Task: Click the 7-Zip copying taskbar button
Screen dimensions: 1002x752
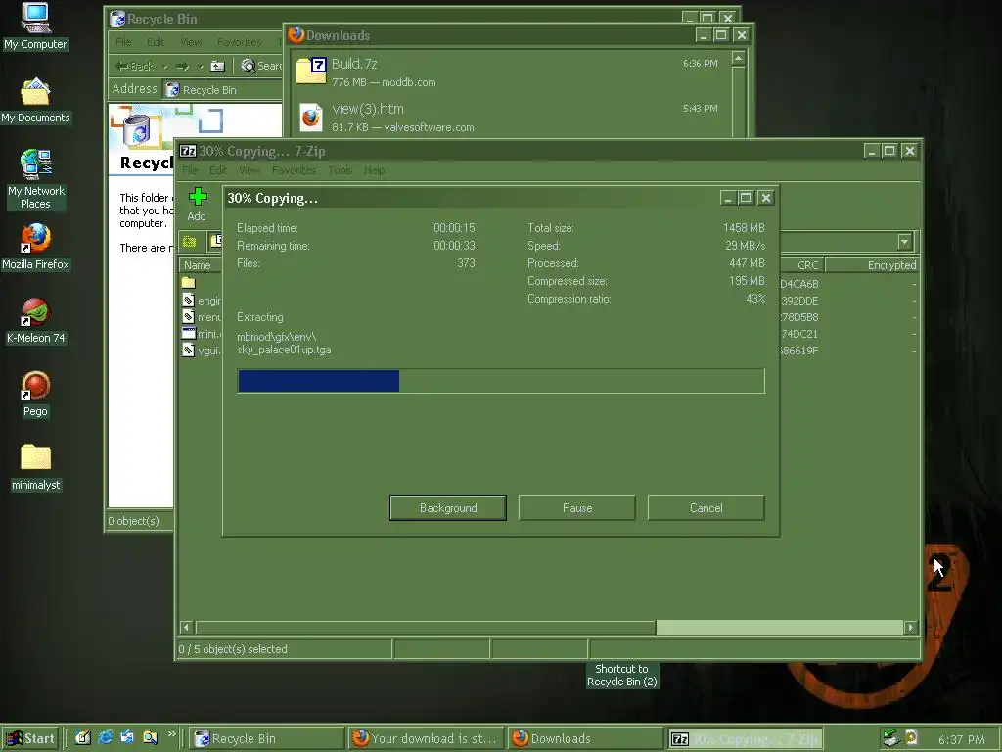Action: 745,738
